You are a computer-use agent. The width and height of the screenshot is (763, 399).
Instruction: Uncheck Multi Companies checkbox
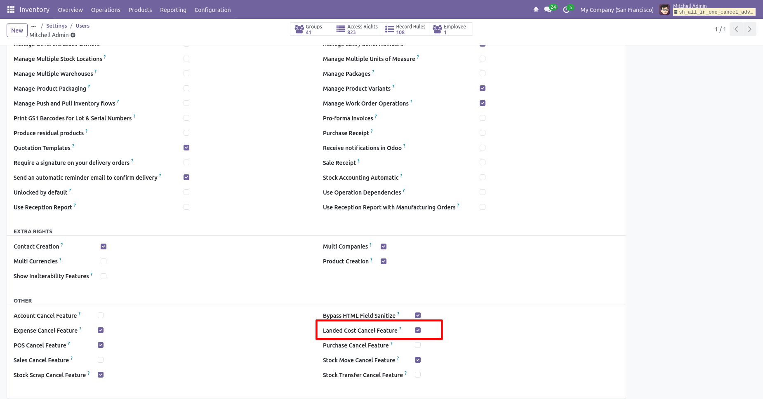384,246
